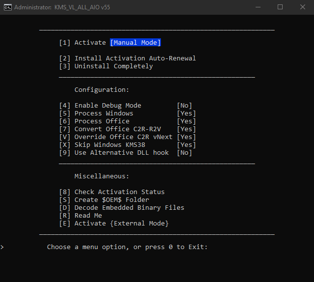This screenshot has width=314, height=282.
Task: Select Activate Manual Mode option
Action: 110,43
